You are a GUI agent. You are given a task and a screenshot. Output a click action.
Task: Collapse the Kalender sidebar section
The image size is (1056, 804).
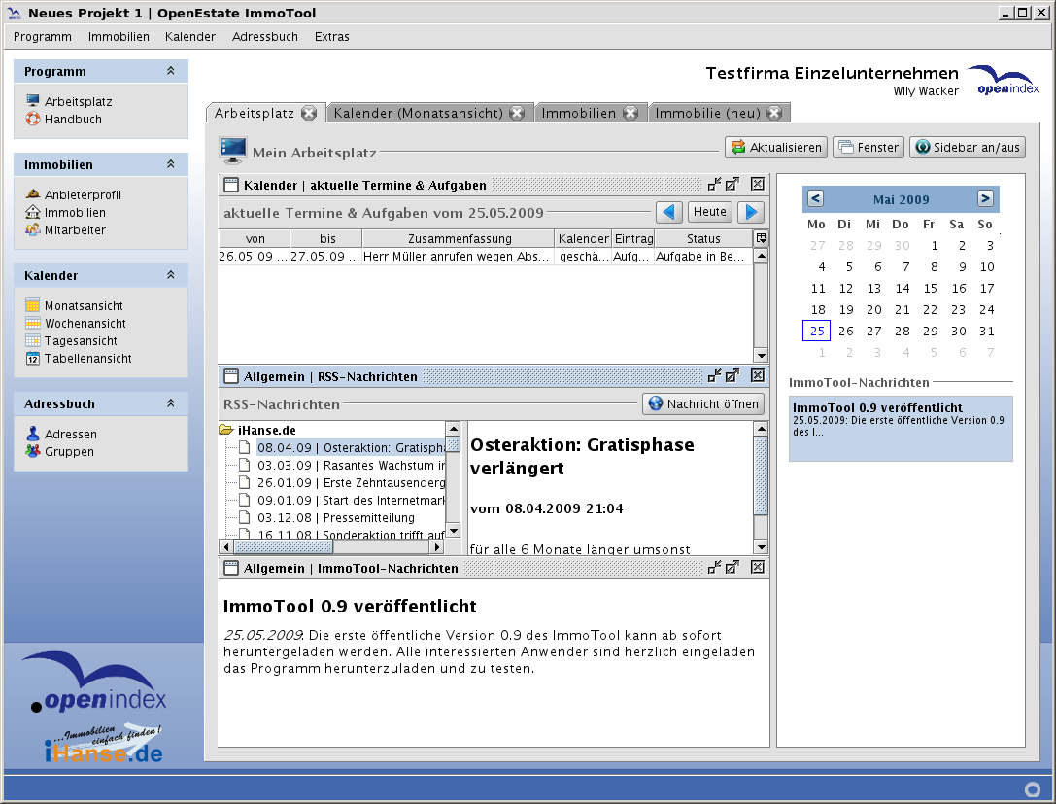(171, 276)
